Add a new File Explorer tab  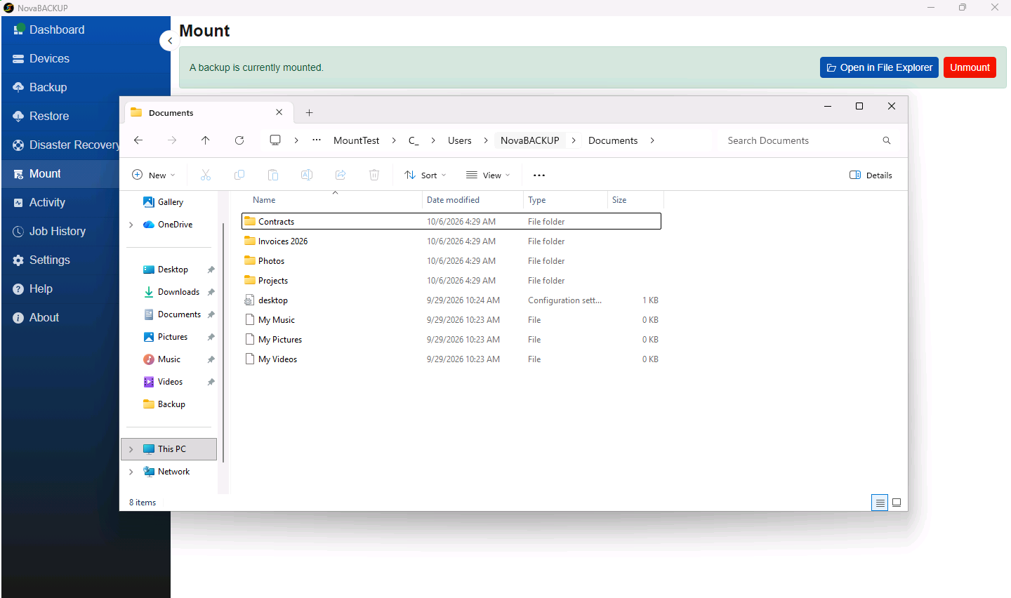309,112
